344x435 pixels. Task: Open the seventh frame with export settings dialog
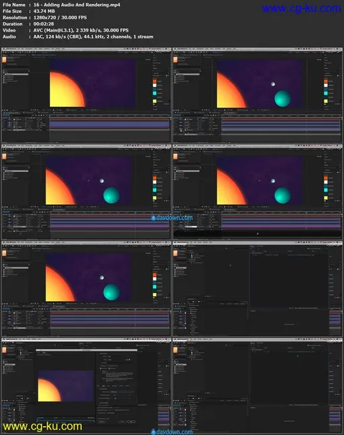(86, 386)
